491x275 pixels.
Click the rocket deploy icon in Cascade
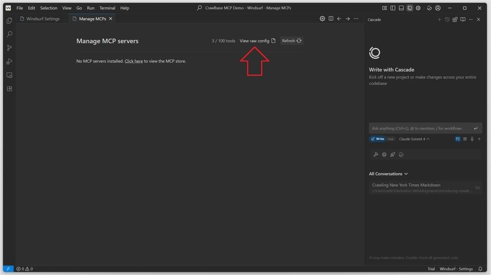(392, 154)
